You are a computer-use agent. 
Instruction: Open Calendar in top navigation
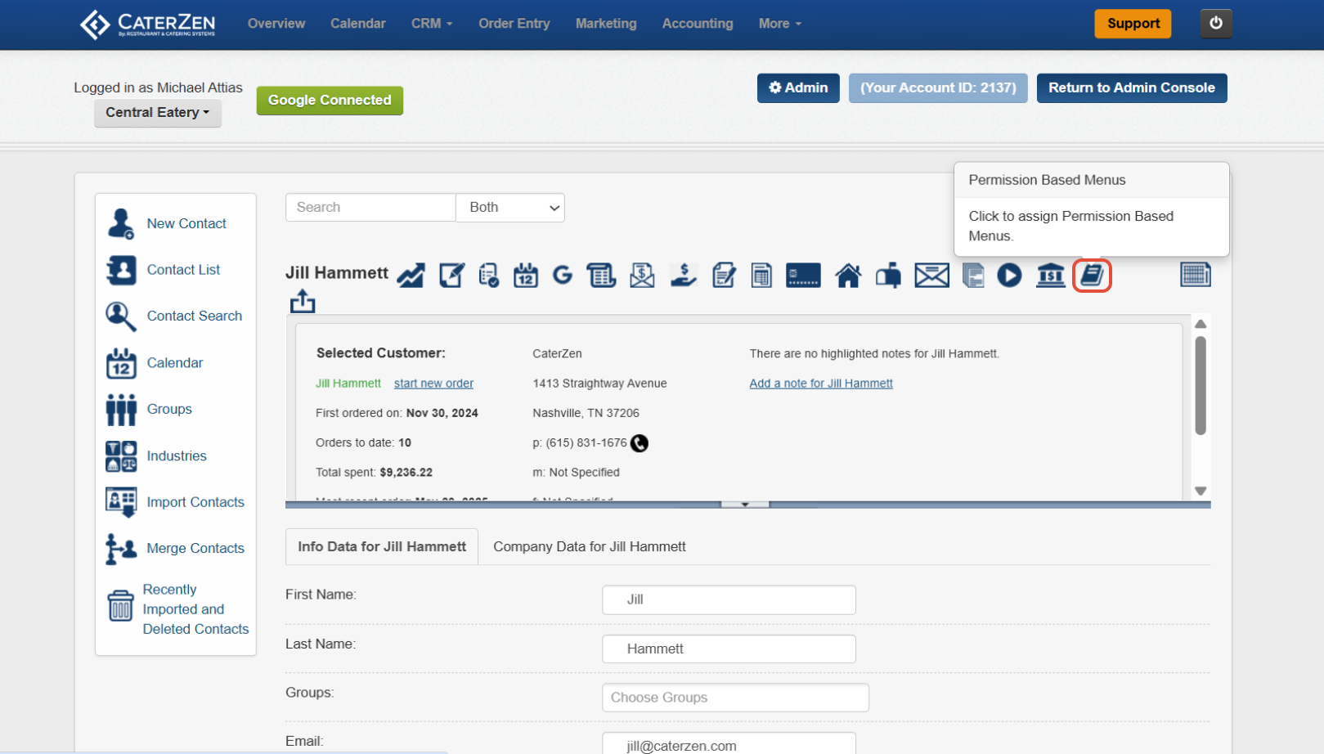[x=358, y=24]
